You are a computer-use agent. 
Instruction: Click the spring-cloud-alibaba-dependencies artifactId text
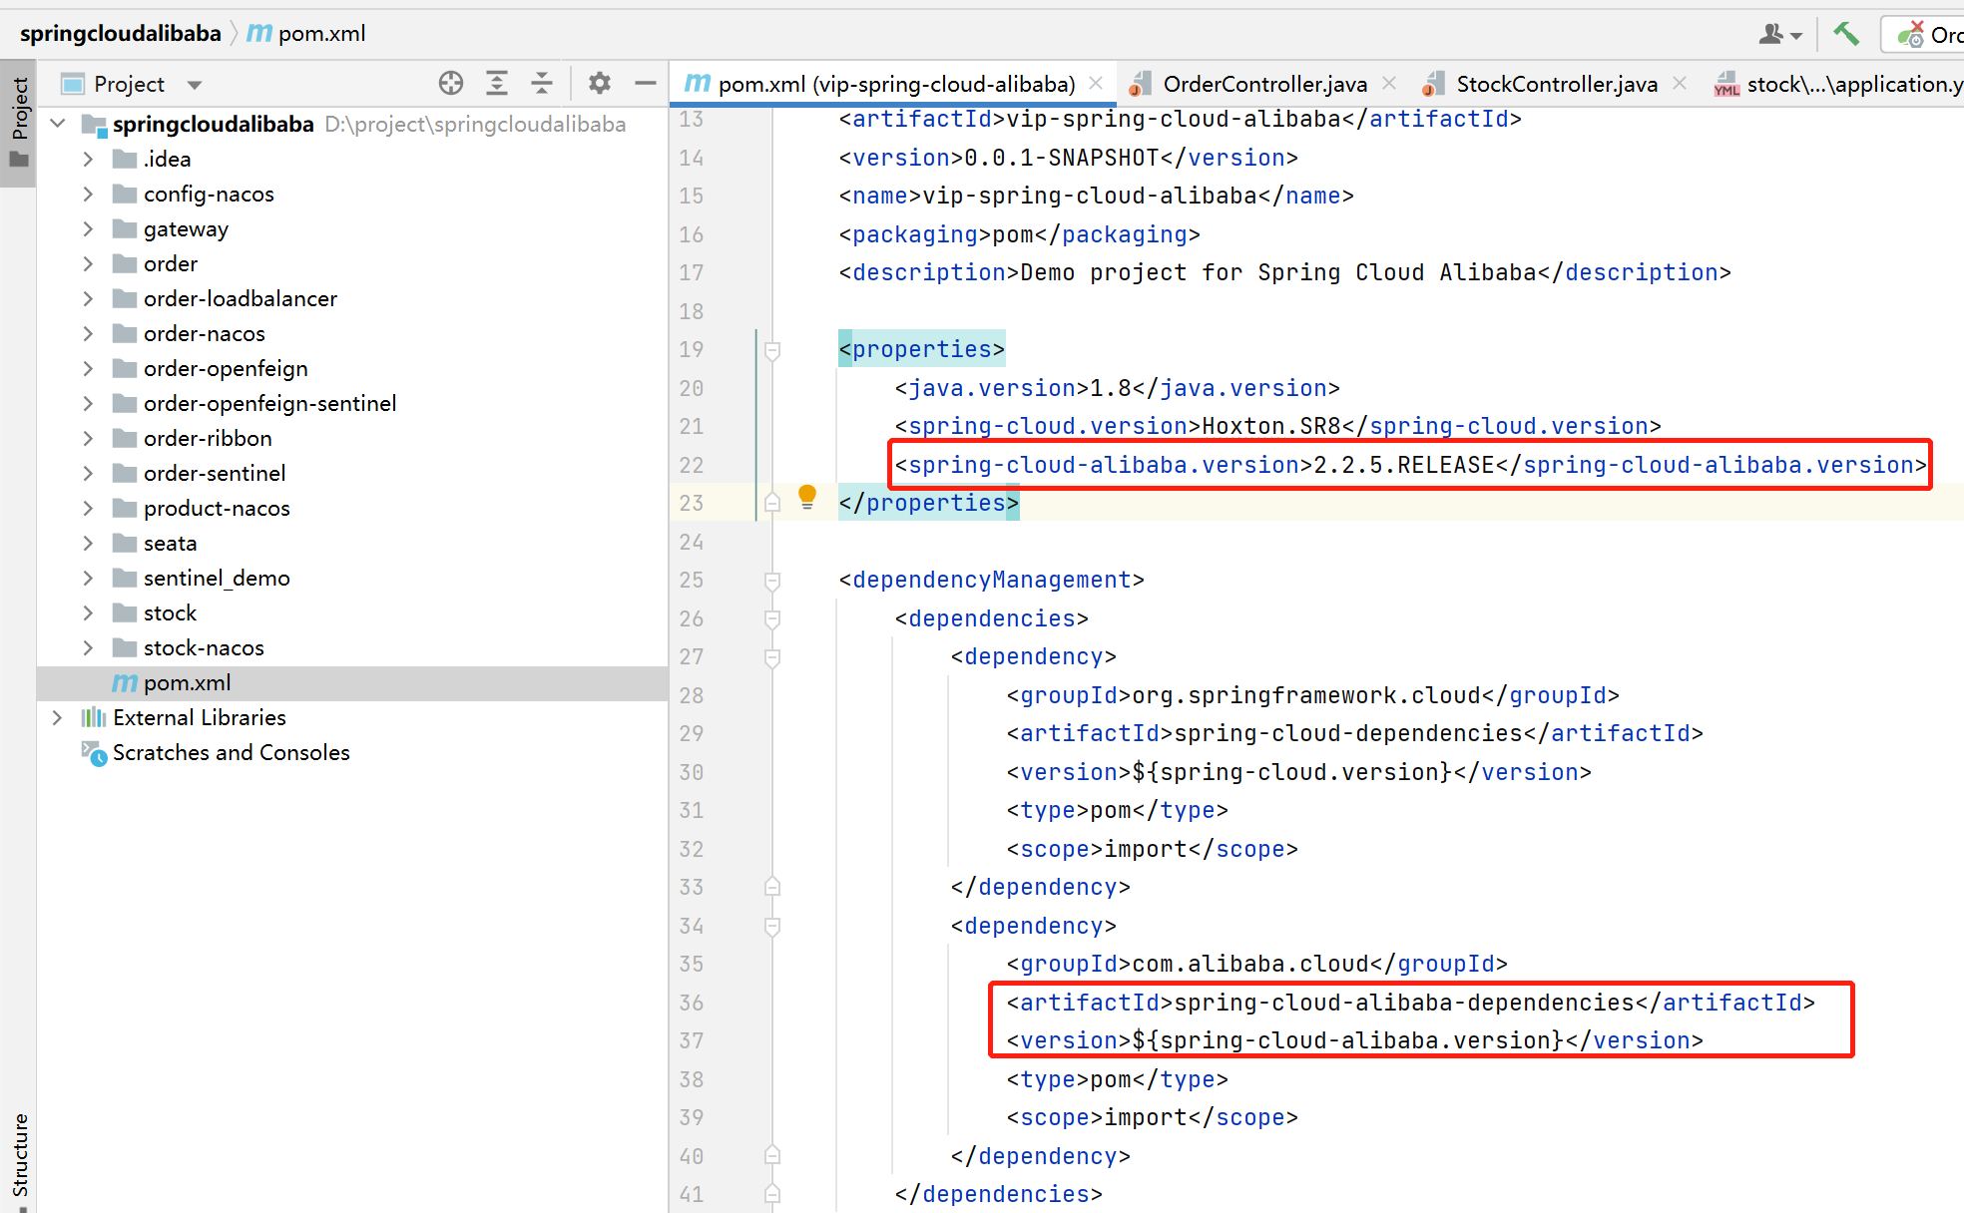pyautogui.click(x=1404, y=1003)
